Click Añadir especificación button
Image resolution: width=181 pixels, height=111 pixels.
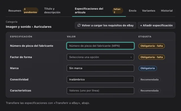coord(156,25)
